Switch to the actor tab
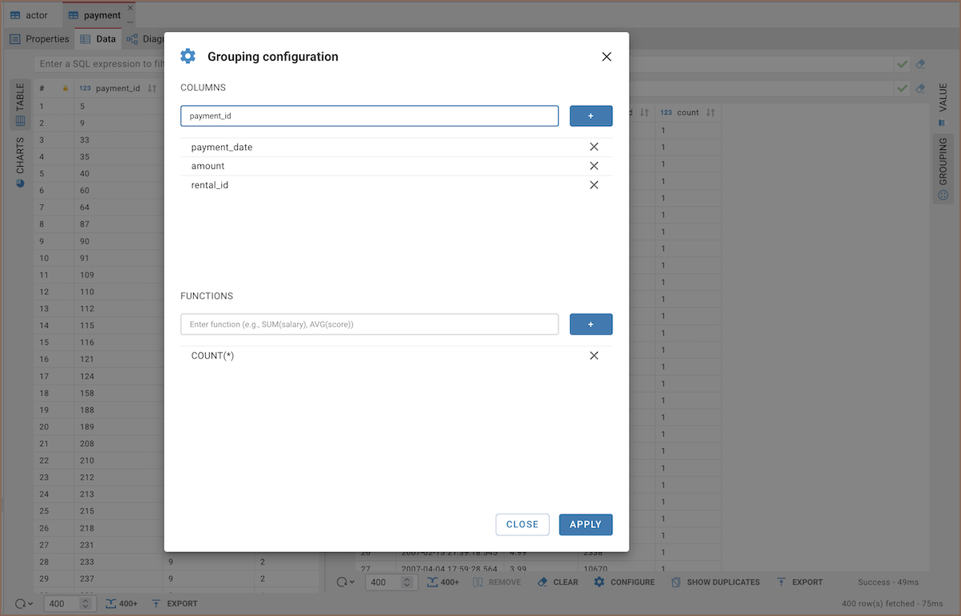The height and width of the screenshot is (616, 961). [x=30, y=15]
